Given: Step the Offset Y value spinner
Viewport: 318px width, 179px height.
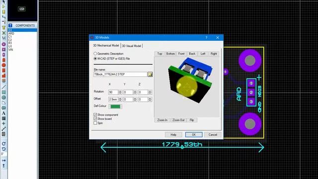Looking at the screenshot, I should point(135,99).
